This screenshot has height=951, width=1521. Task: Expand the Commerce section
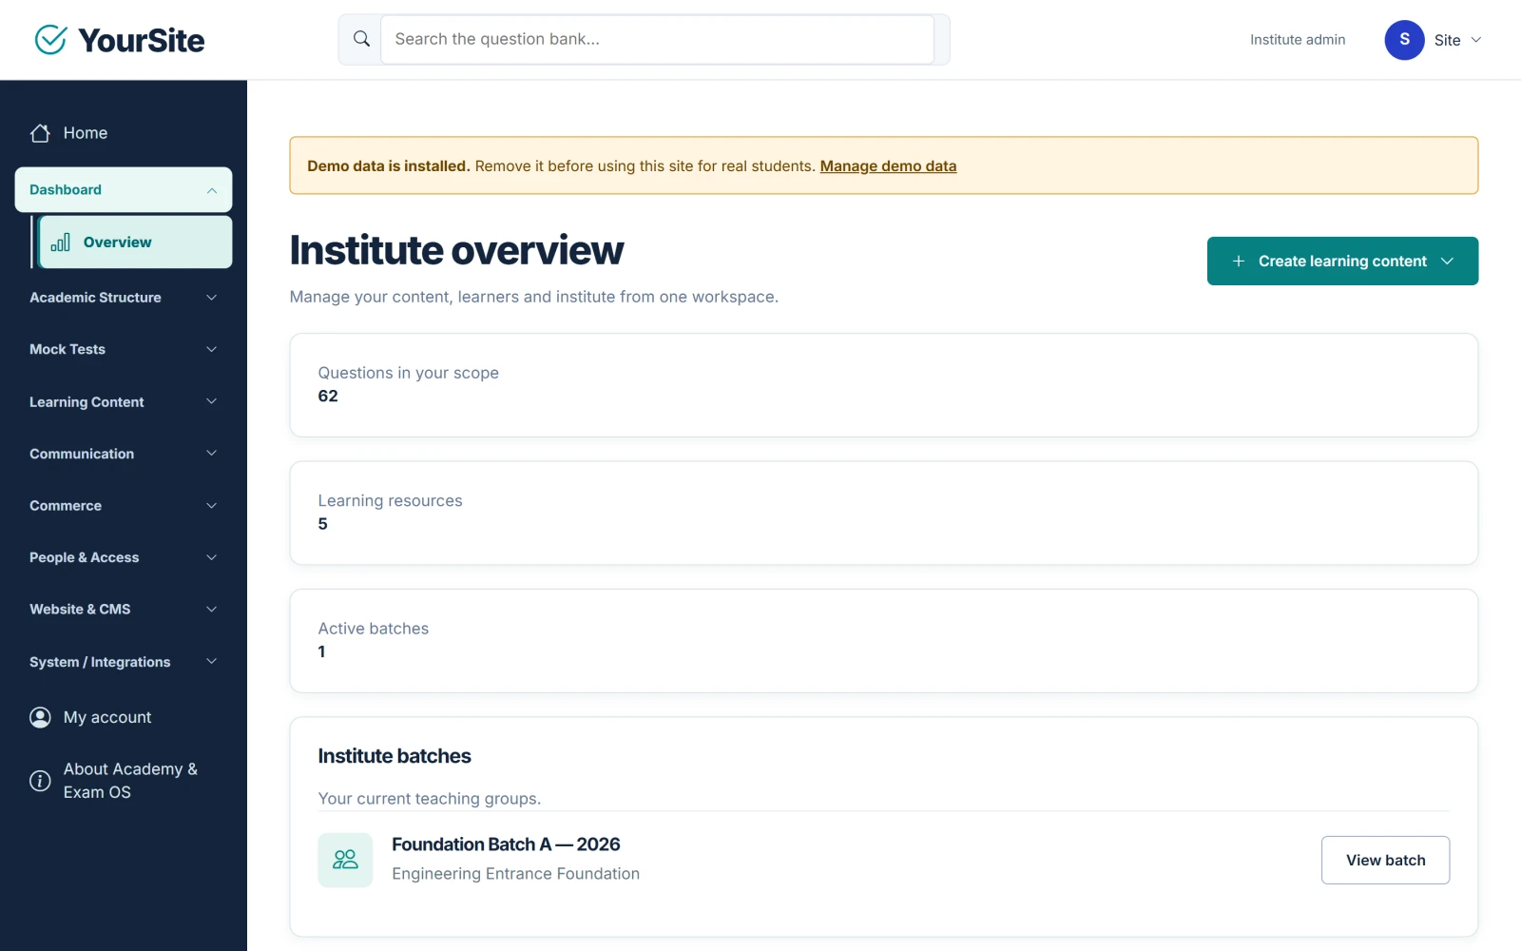tap(124, 505)
